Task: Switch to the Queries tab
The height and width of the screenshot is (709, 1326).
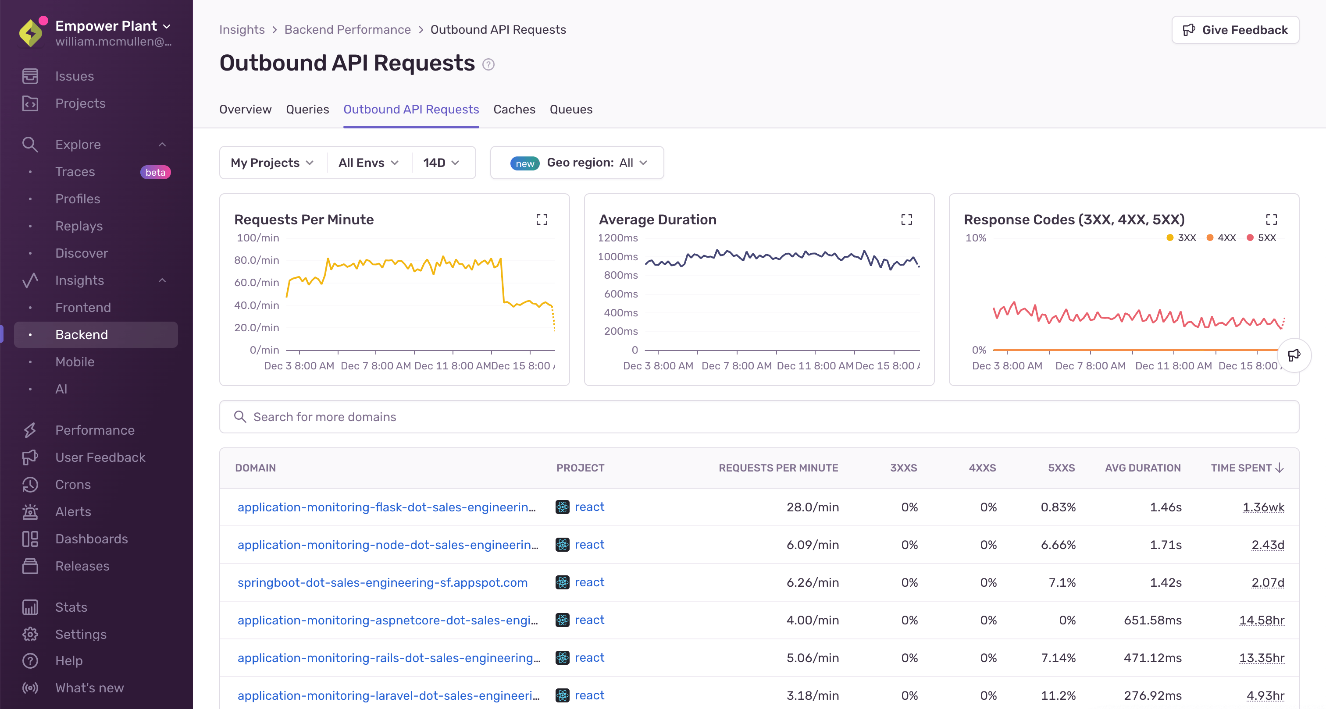Action: 307,109
